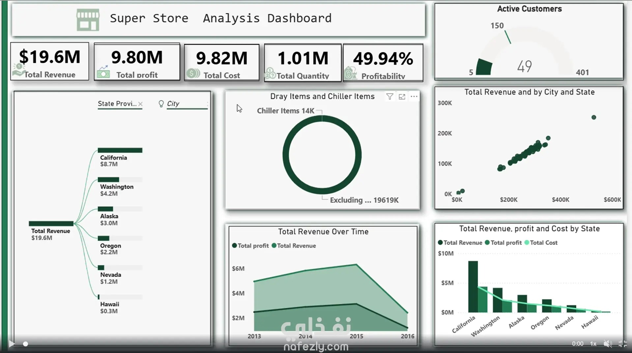Open focus mode icon on donut chart

click(402, 97)
